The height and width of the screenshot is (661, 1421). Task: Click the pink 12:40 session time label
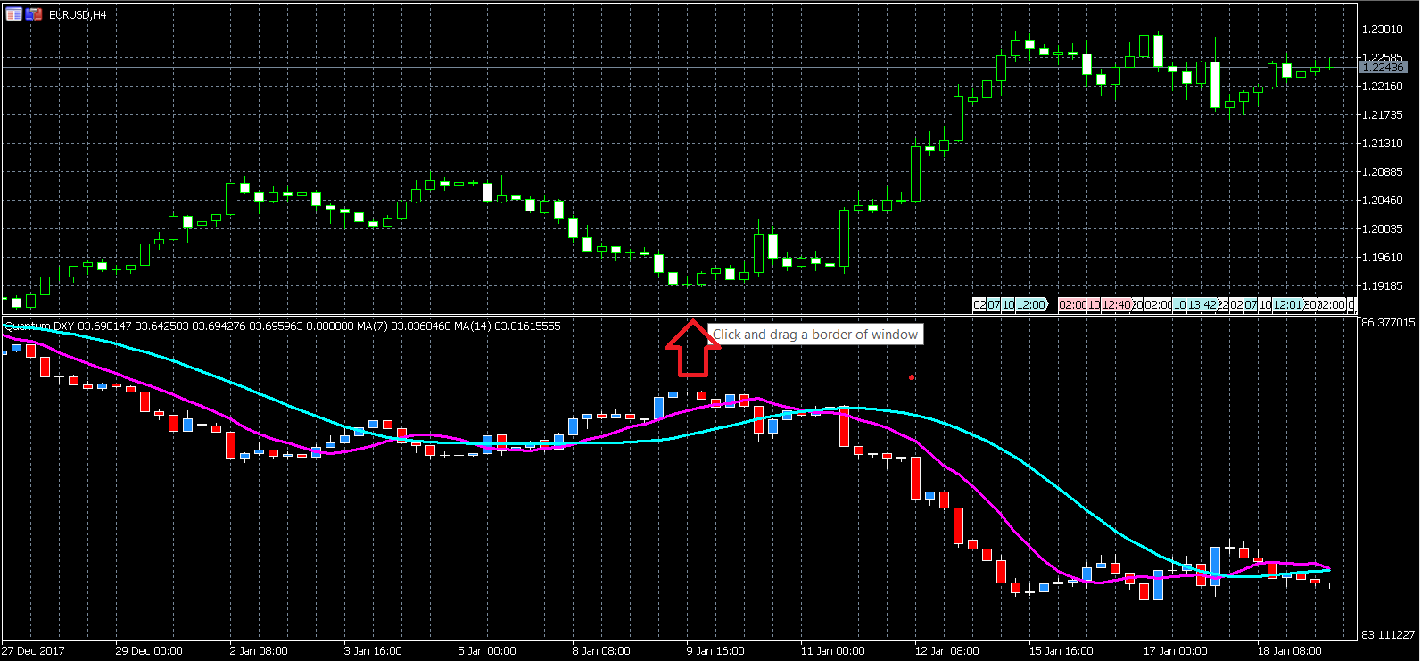(1116, 305)
